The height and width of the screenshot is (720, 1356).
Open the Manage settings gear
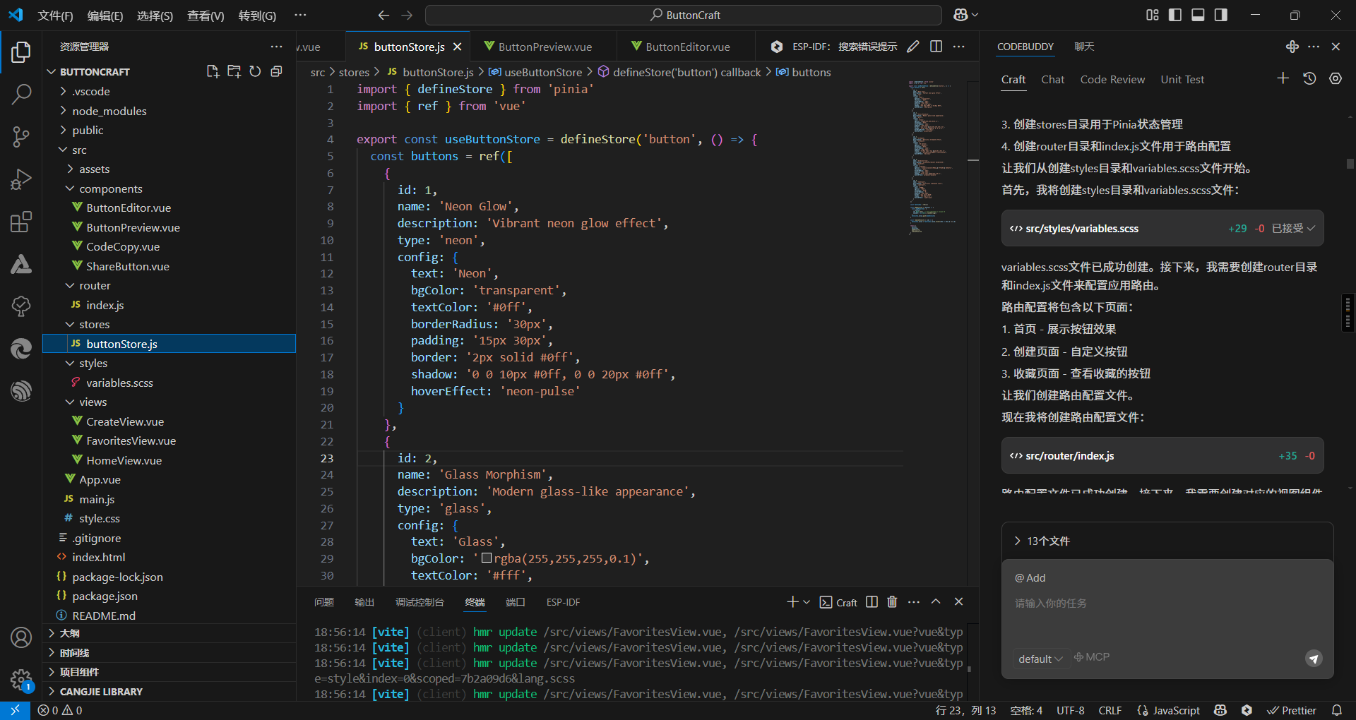coord(21,680)
